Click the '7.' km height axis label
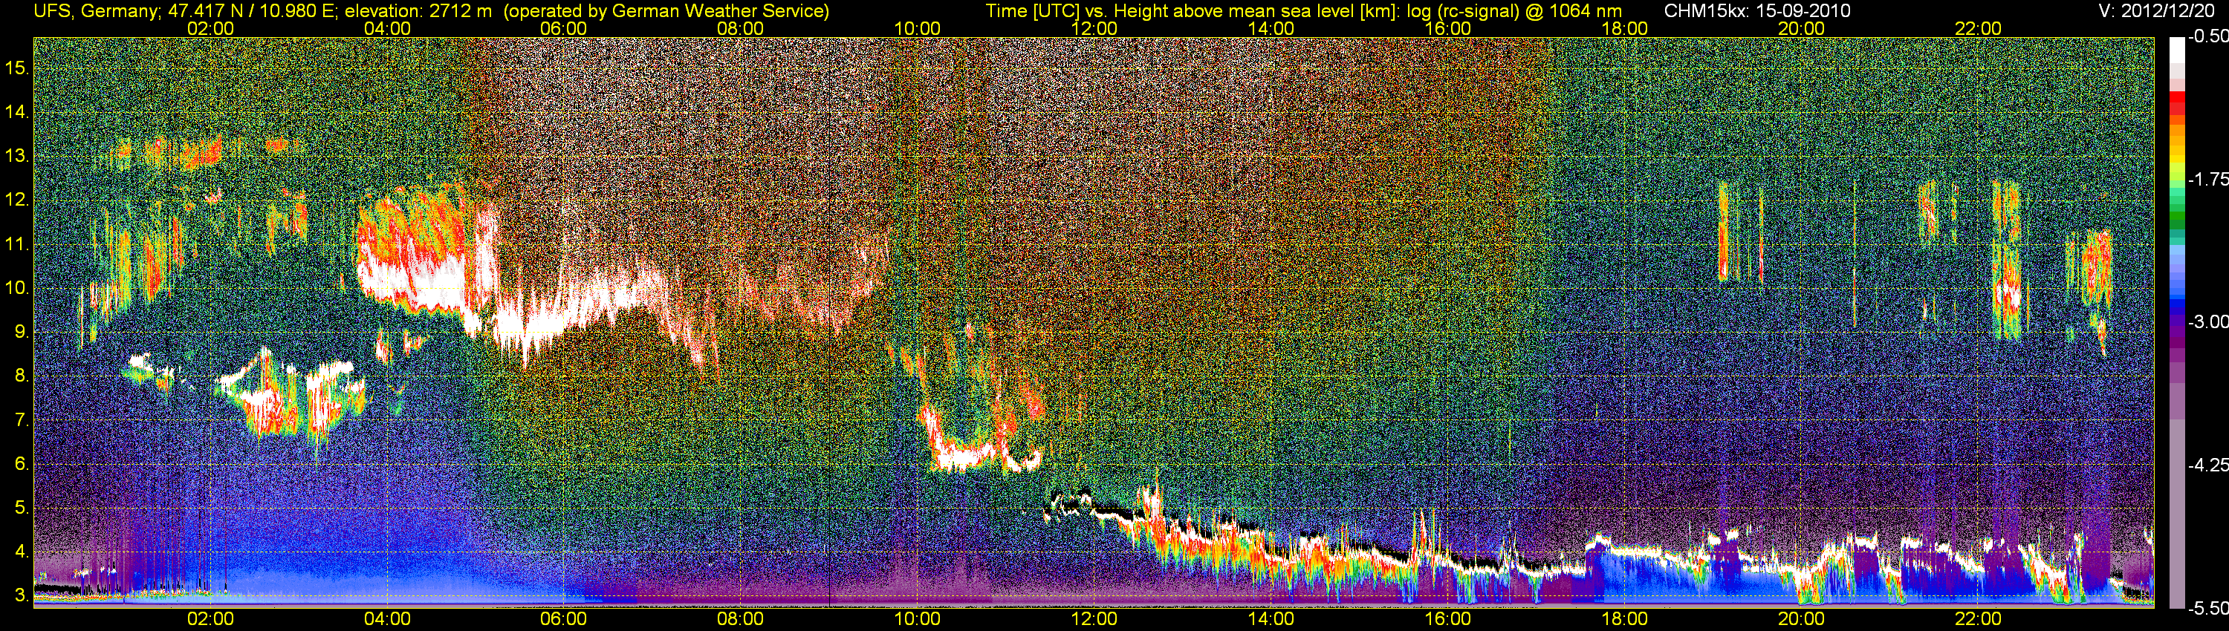2229x631 pixels. 22,420
